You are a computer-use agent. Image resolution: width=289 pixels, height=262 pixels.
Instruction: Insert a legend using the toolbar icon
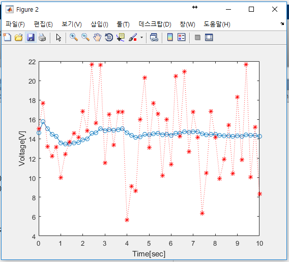pyautogui.click(x=182, y=38)
